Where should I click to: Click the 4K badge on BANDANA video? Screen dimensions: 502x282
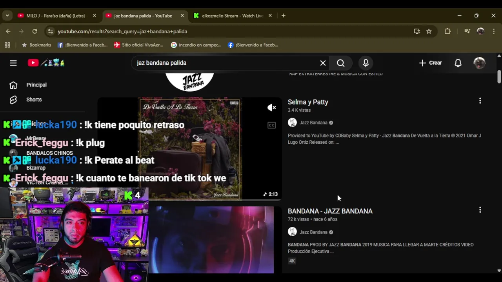(x=292, y=261)
